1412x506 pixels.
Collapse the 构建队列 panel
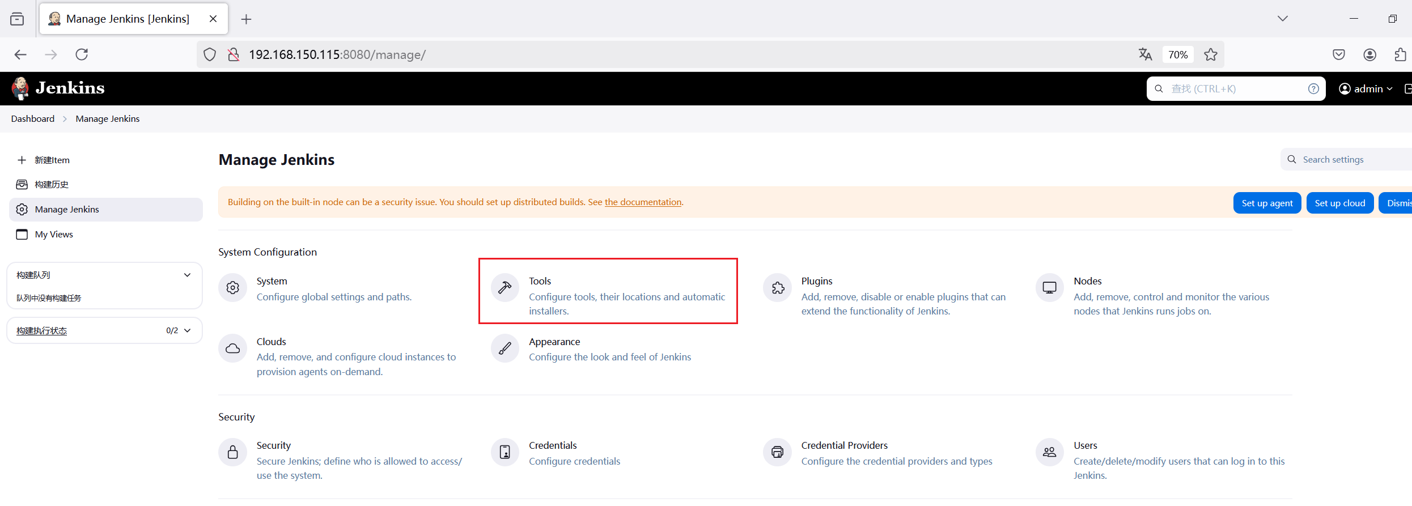click(x=188, y=275)
